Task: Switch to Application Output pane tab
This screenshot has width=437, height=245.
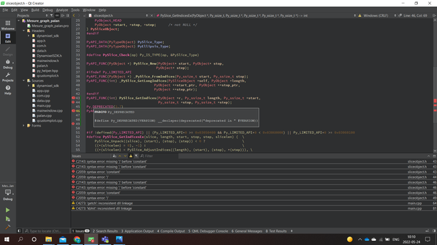Action: 137,231
